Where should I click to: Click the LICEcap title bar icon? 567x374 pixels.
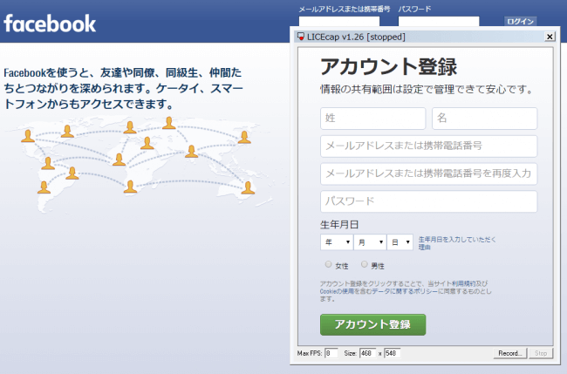[300, 37]
